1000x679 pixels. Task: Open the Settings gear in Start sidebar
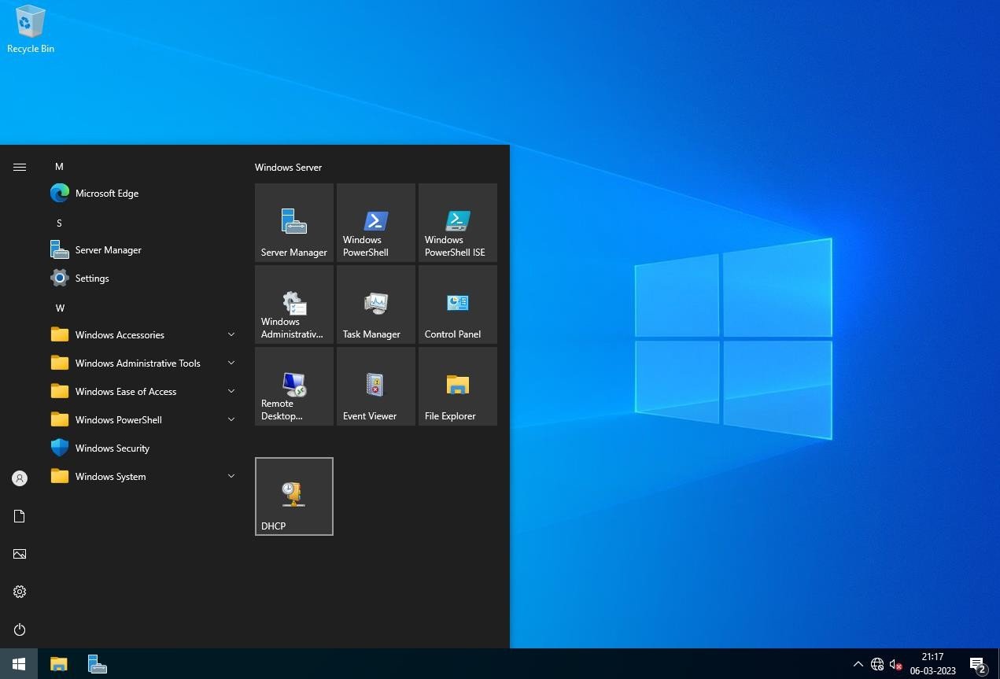(x=20, y=592)
